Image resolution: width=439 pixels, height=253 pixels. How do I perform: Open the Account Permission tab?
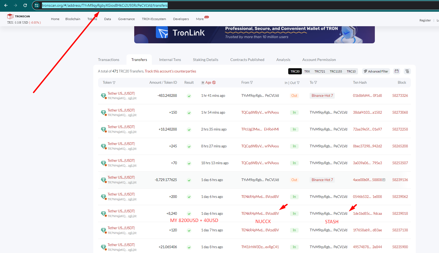tap(319, 60)
